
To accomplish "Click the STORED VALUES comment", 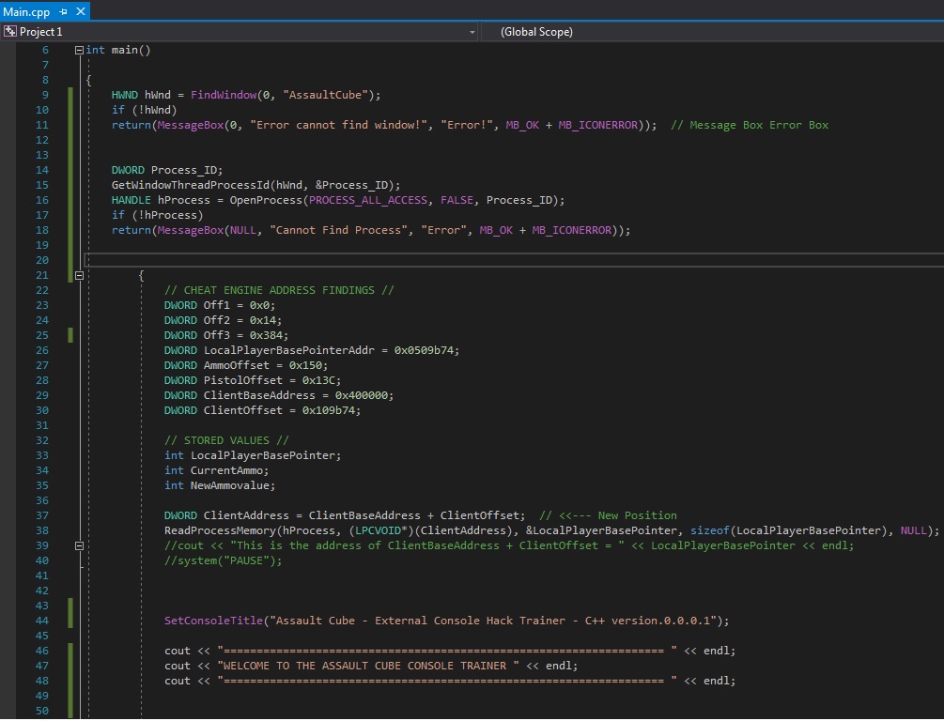I will (x=226, y=440).
